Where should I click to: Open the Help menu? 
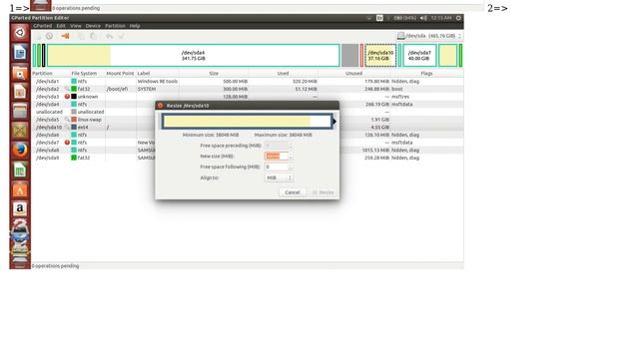pyautogui.click(x=135, y=26)
